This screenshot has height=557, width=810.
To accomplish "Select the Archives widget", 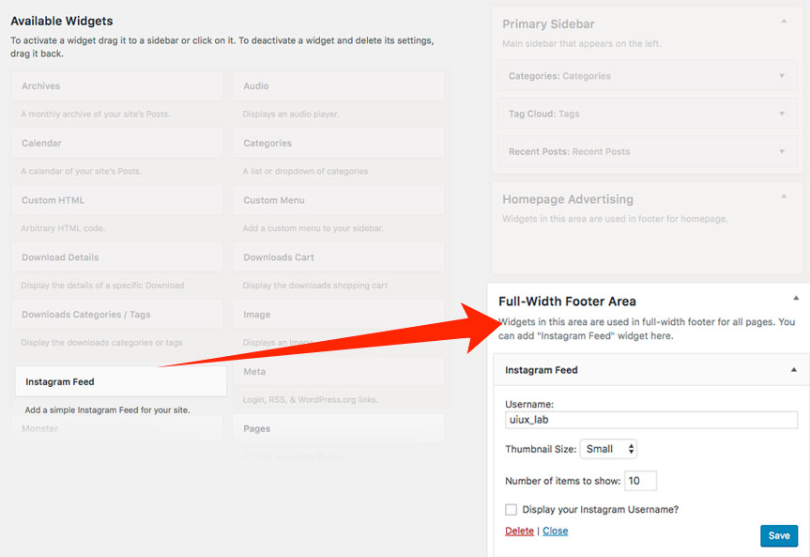I will click(116, 86).
